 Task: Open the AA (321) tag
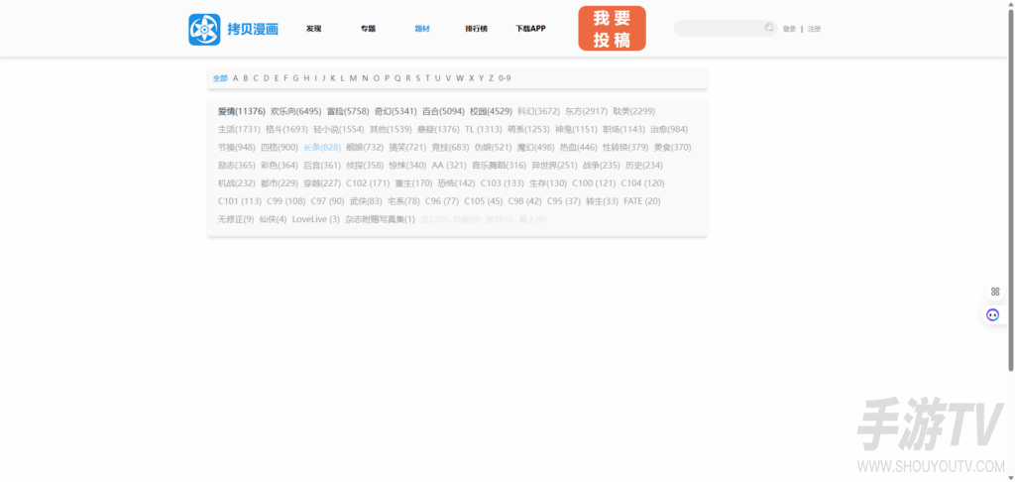tap(449, 166)
